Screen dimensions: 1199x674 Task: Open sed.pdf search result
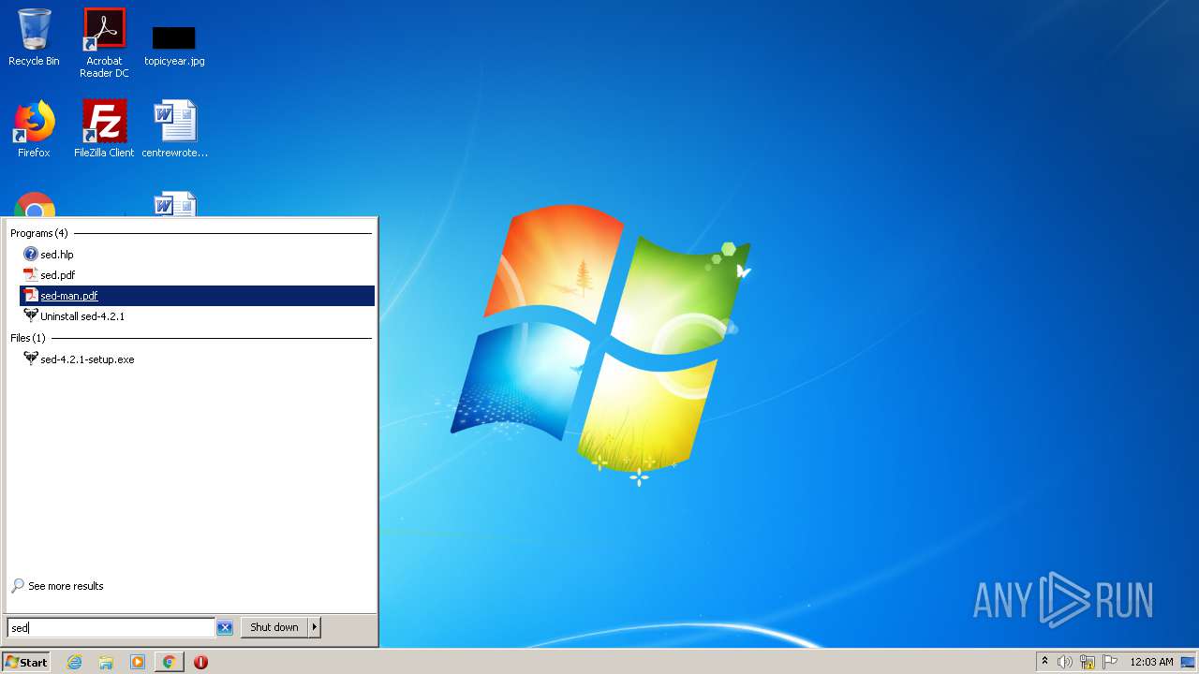coord(198,275)
